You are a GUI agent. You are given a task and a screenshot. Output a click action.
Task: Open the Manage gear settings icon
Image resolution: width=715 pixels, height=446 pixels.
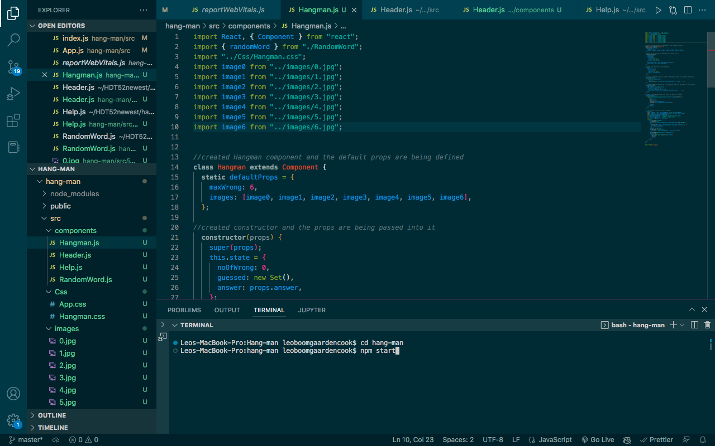[x=13, y=421]
